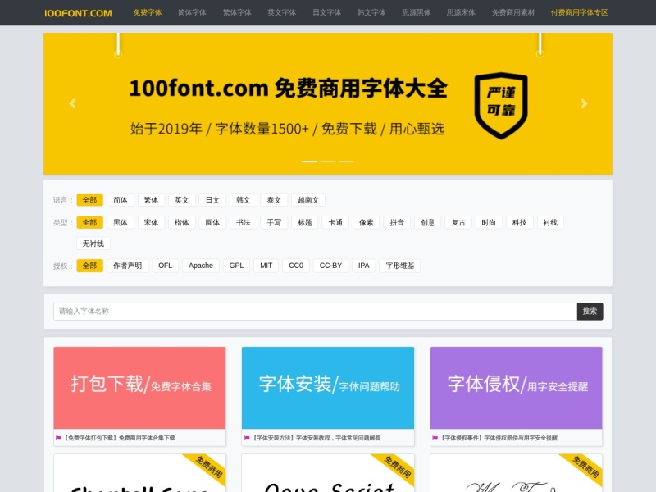The width and height of the screenshot is (656, 492).
Task: Filter license by GPL
Action: [x=236, y=266]
